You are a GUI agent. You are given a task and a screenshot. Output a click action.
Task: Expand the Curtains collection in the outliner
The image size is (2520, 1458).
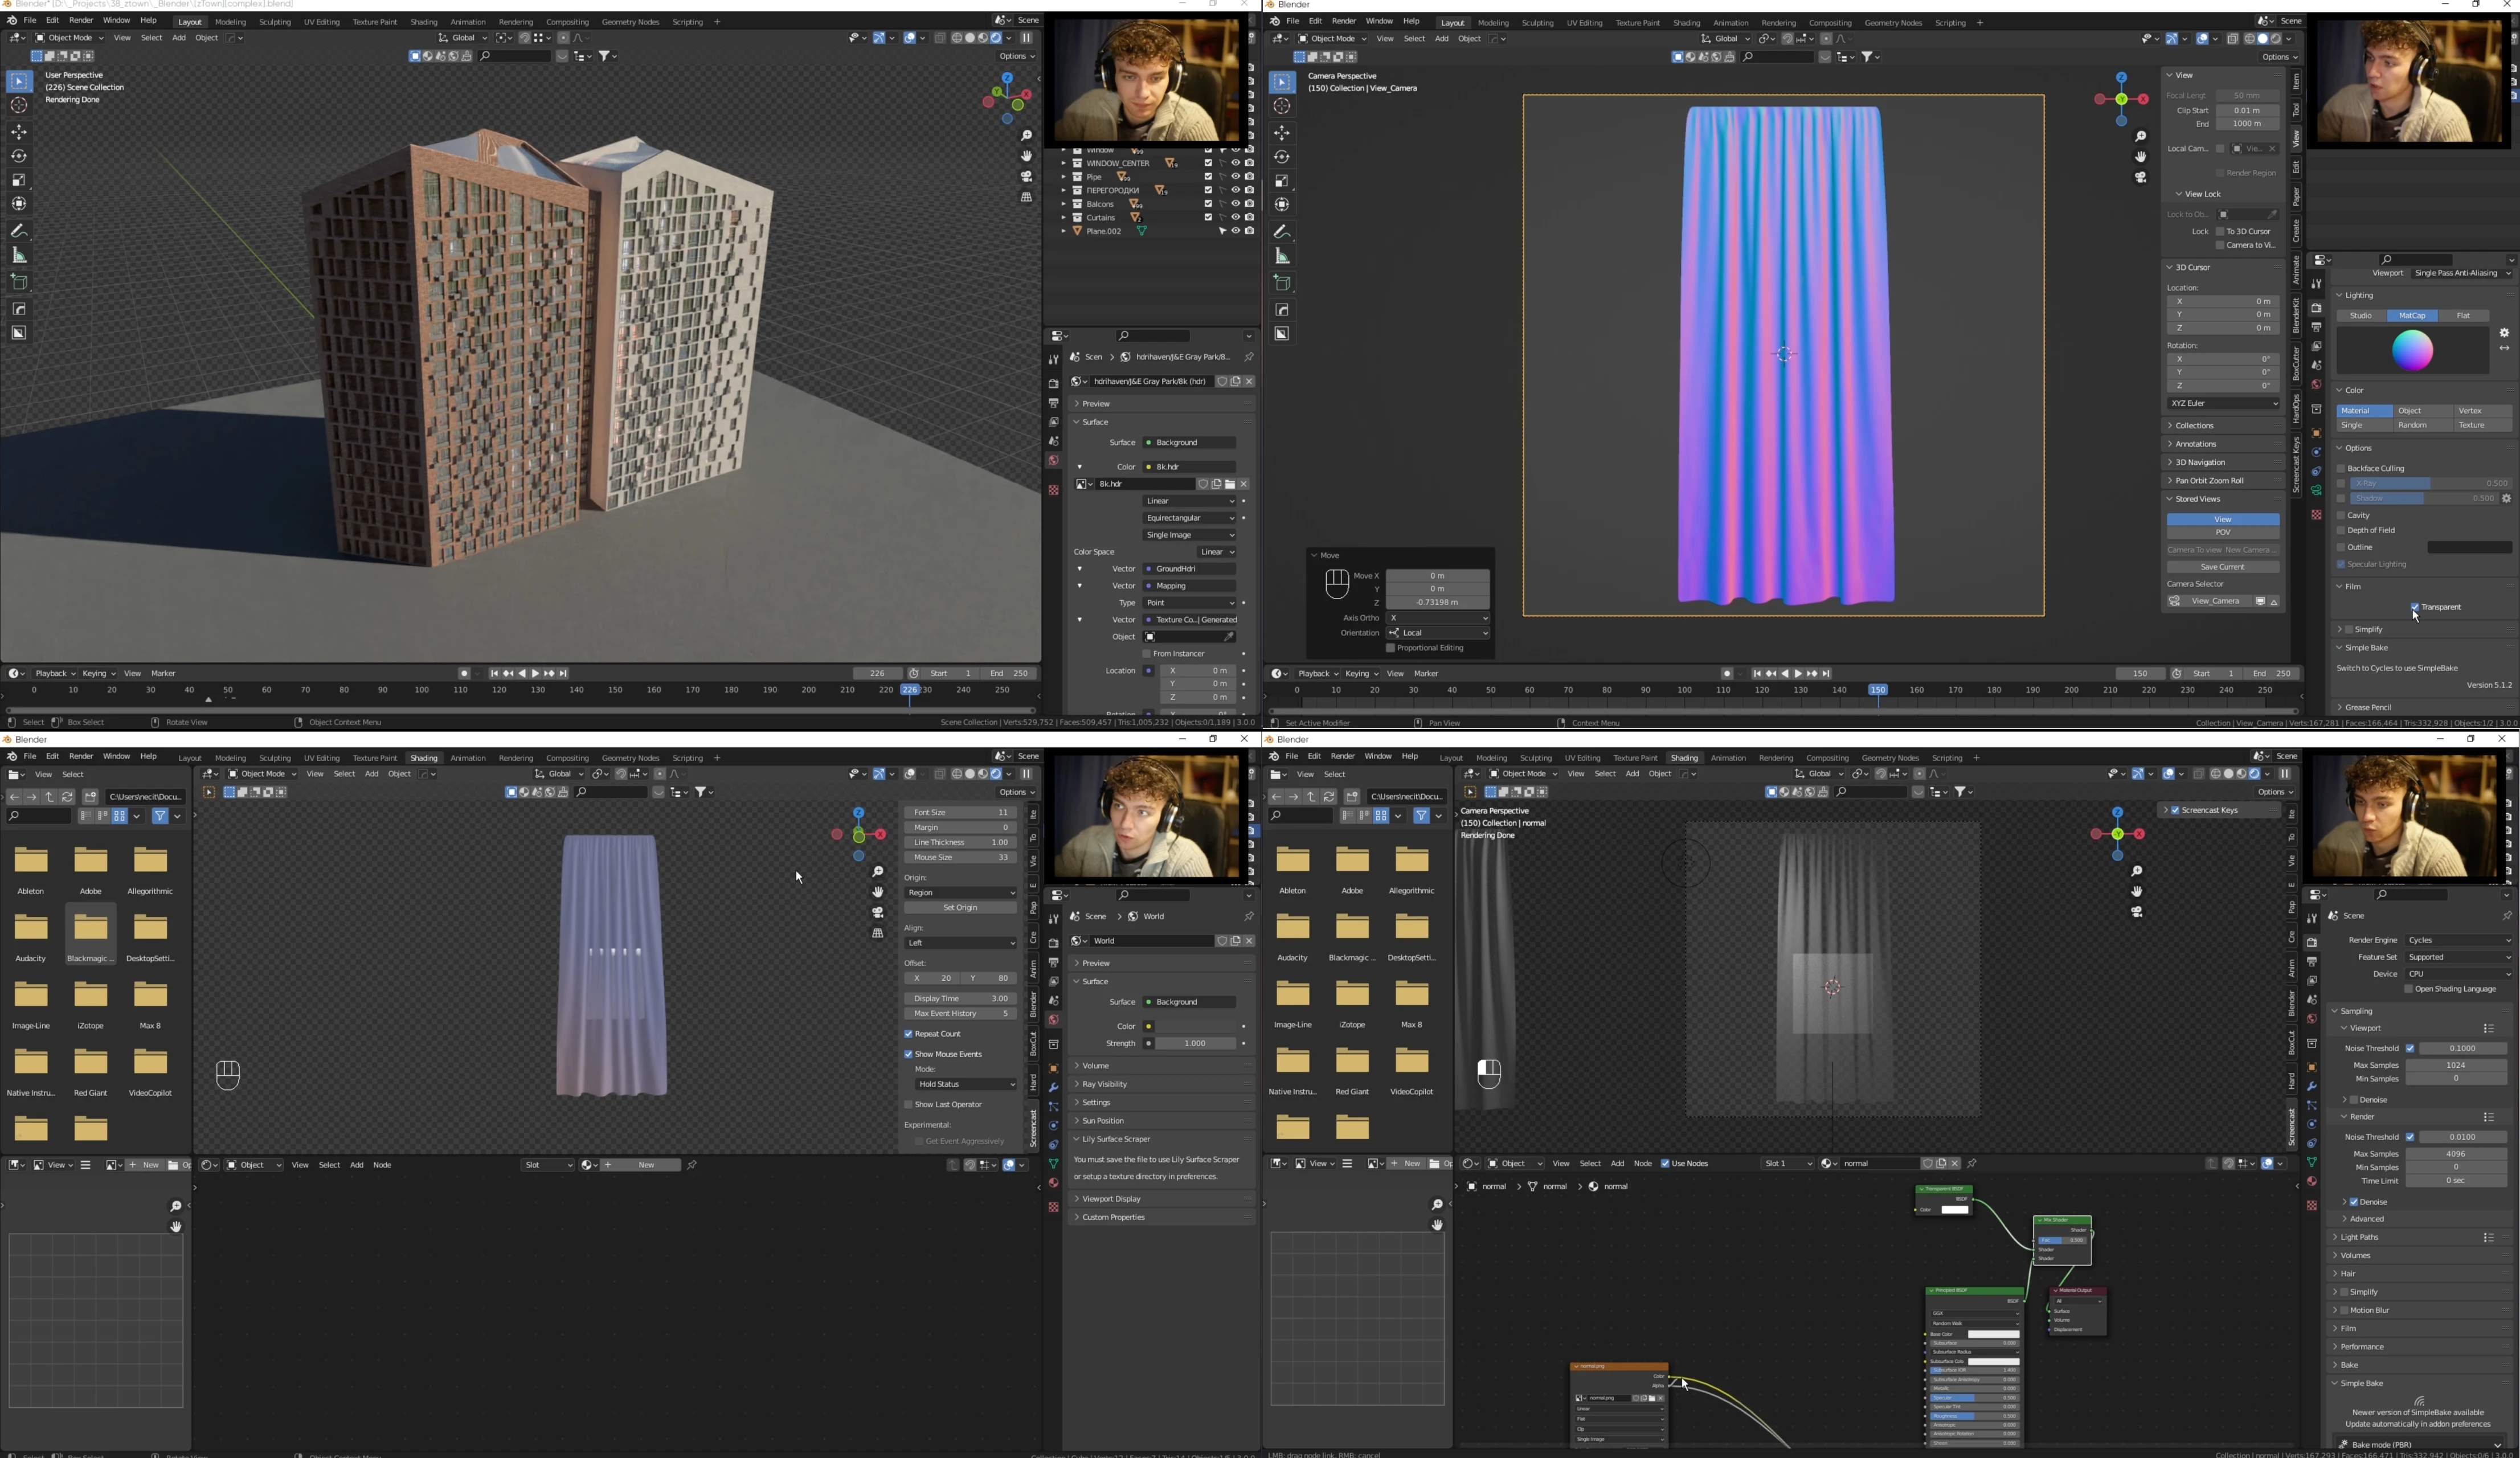pyautogui.click(x=1064, y=217)
